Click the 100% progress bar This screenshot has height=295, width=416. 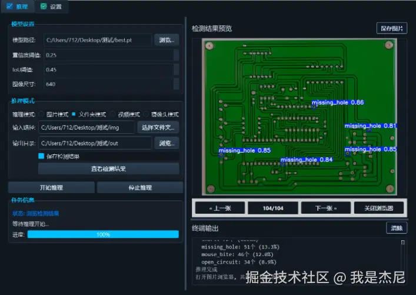point(103,234)
